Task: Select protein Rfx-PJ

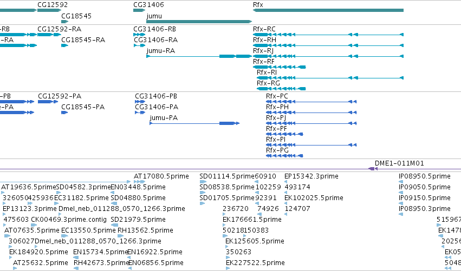Action: [x=276, y=118]
